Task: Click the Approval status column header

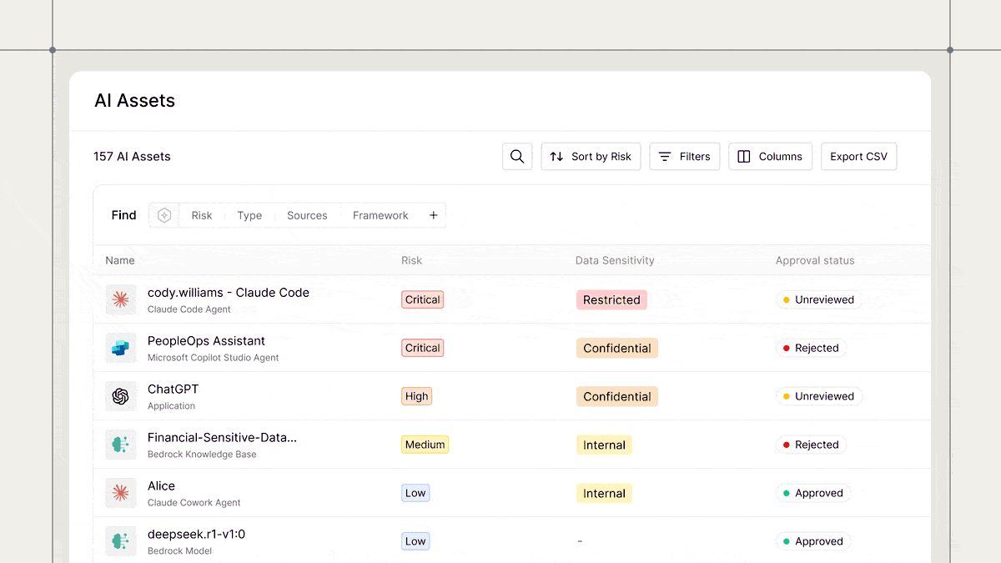Action: pos(815,260)
